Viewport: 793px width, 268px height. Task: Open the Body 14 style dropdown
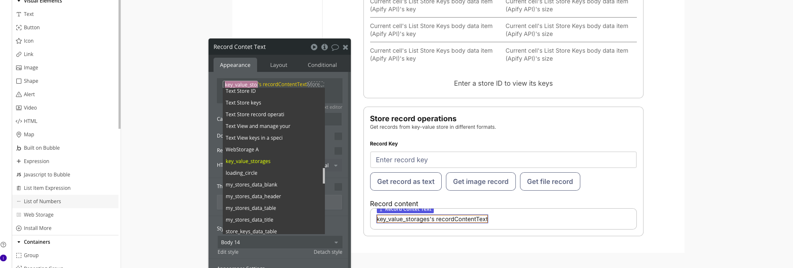tap(280, 242)
